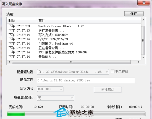The image size is (152, 119).
Task: Click the 映像文件 path field
Action: pos(86,80)
